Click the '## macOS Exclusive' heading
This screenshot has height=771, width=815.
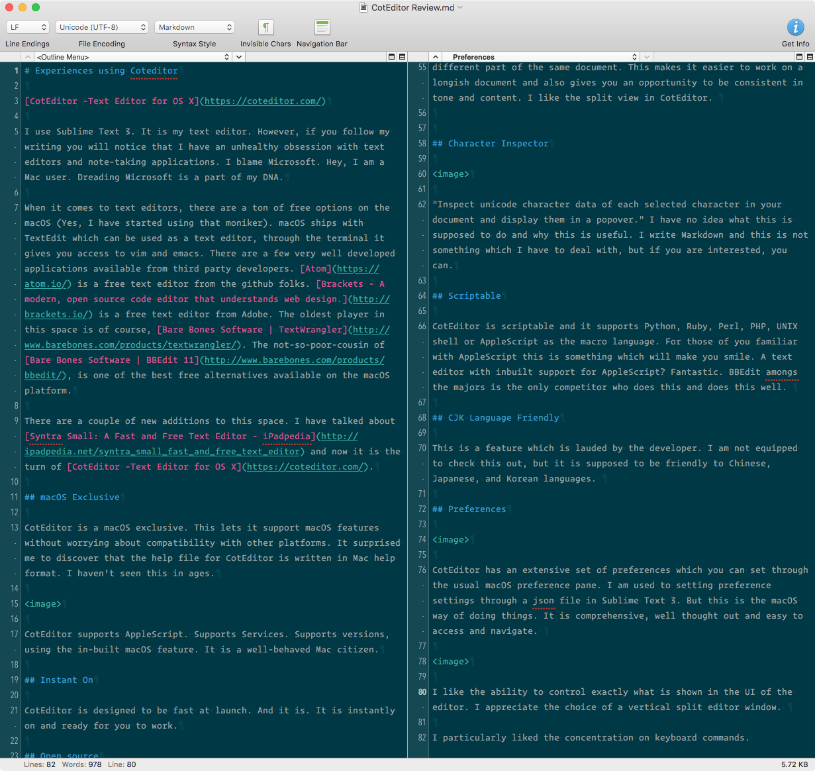tap(72, 497)
